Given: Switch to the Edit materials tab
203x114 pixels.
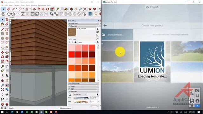Looking at the screenshot, I should click(x=75, y=39).
